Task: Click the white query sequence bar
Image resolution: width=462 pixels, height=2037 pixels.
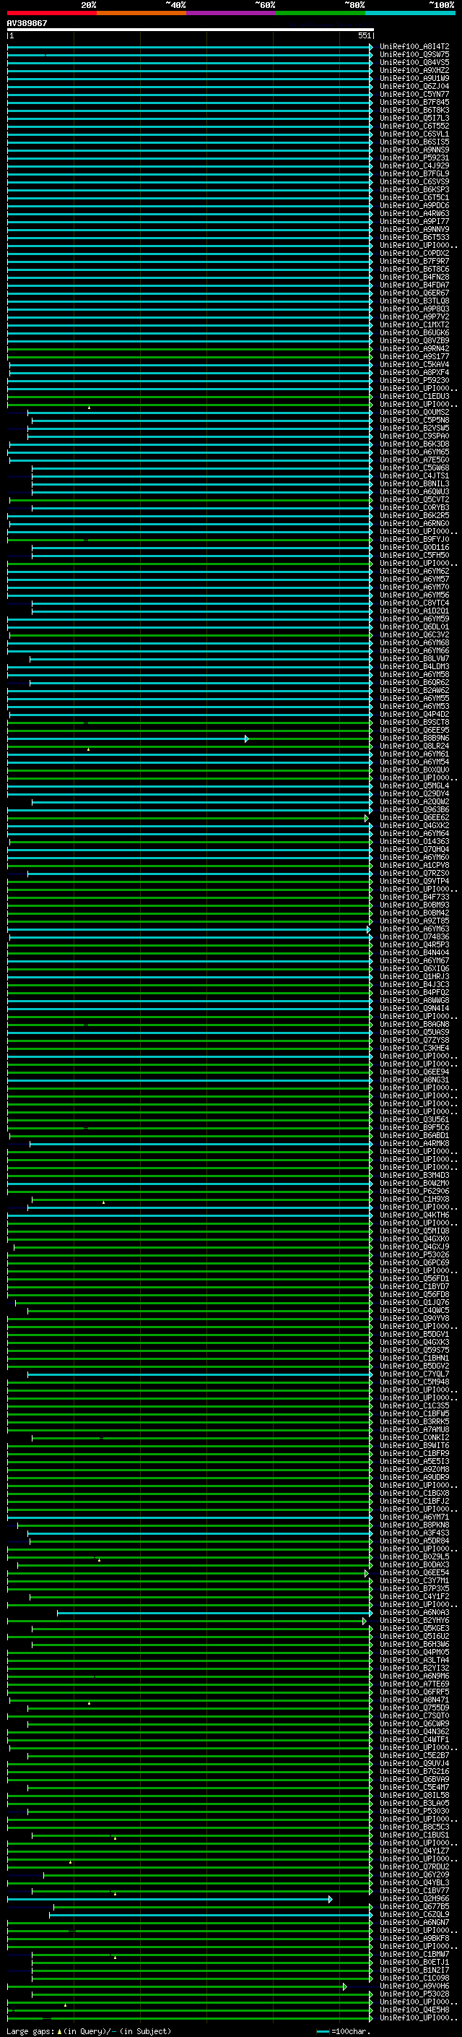Action: tap(190, 30)
